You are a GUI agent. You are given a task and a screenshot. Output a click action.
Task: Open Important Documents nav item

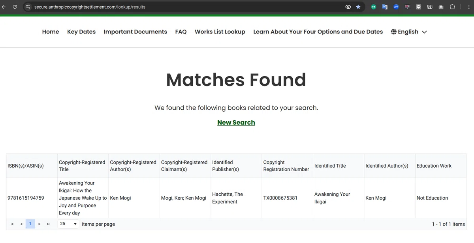pos(135,32)
